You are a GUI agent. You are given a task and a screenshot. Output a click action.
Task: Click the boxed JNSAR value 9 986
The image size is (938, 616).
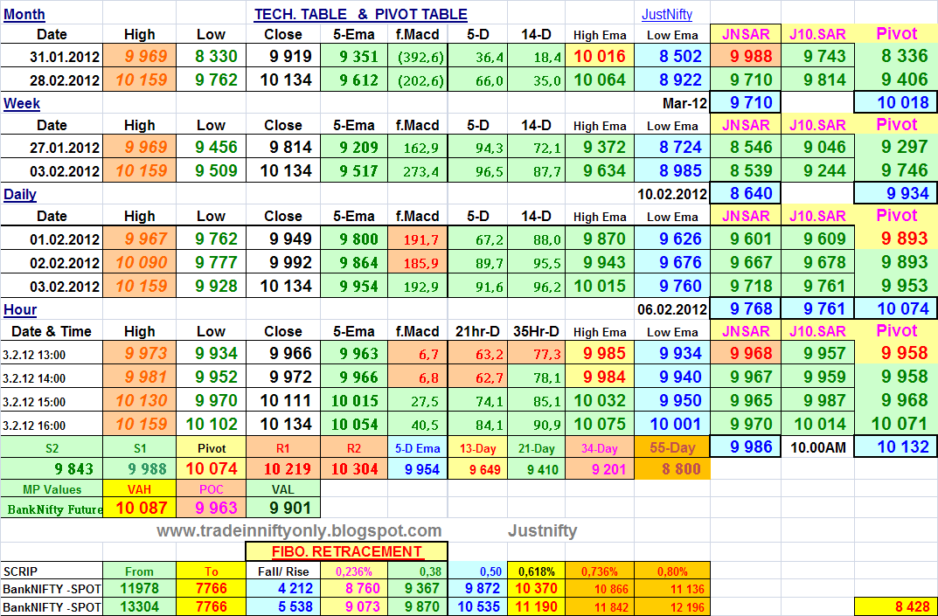tap(746, 446)
